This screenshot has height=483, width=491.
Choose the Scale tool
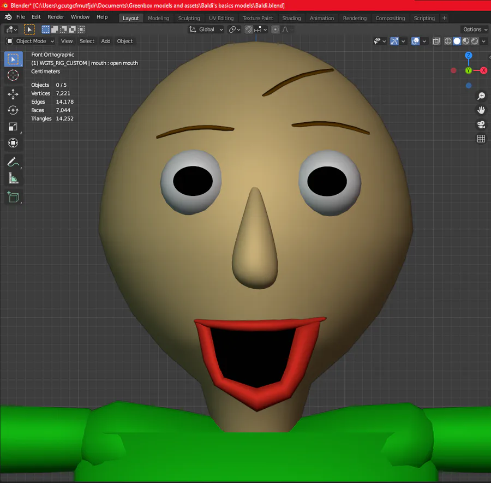click(x=13, y=127)
